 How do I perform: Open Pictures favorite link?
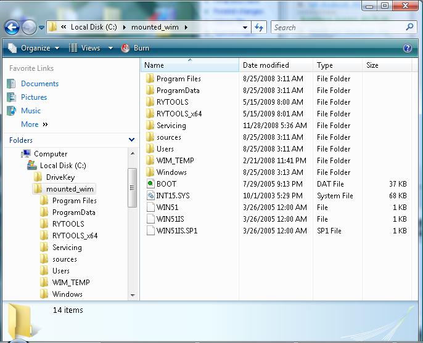click(x=34, y=97)
